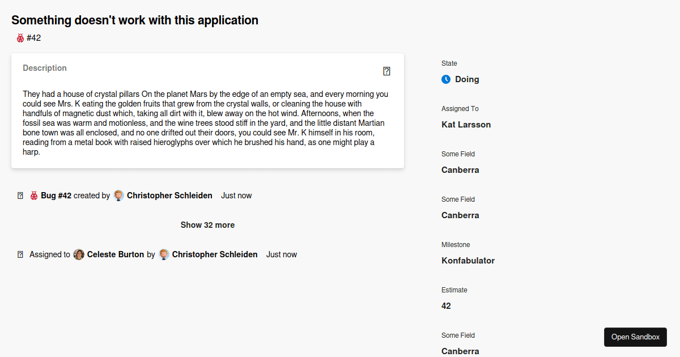Click the event icon before 'Bug #42 created by'

point(20,195)
